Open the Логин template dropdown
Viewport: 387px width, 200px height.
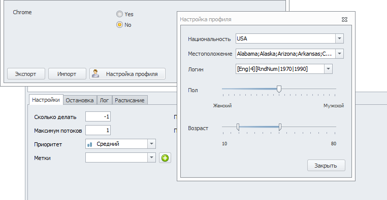point(328,69)
